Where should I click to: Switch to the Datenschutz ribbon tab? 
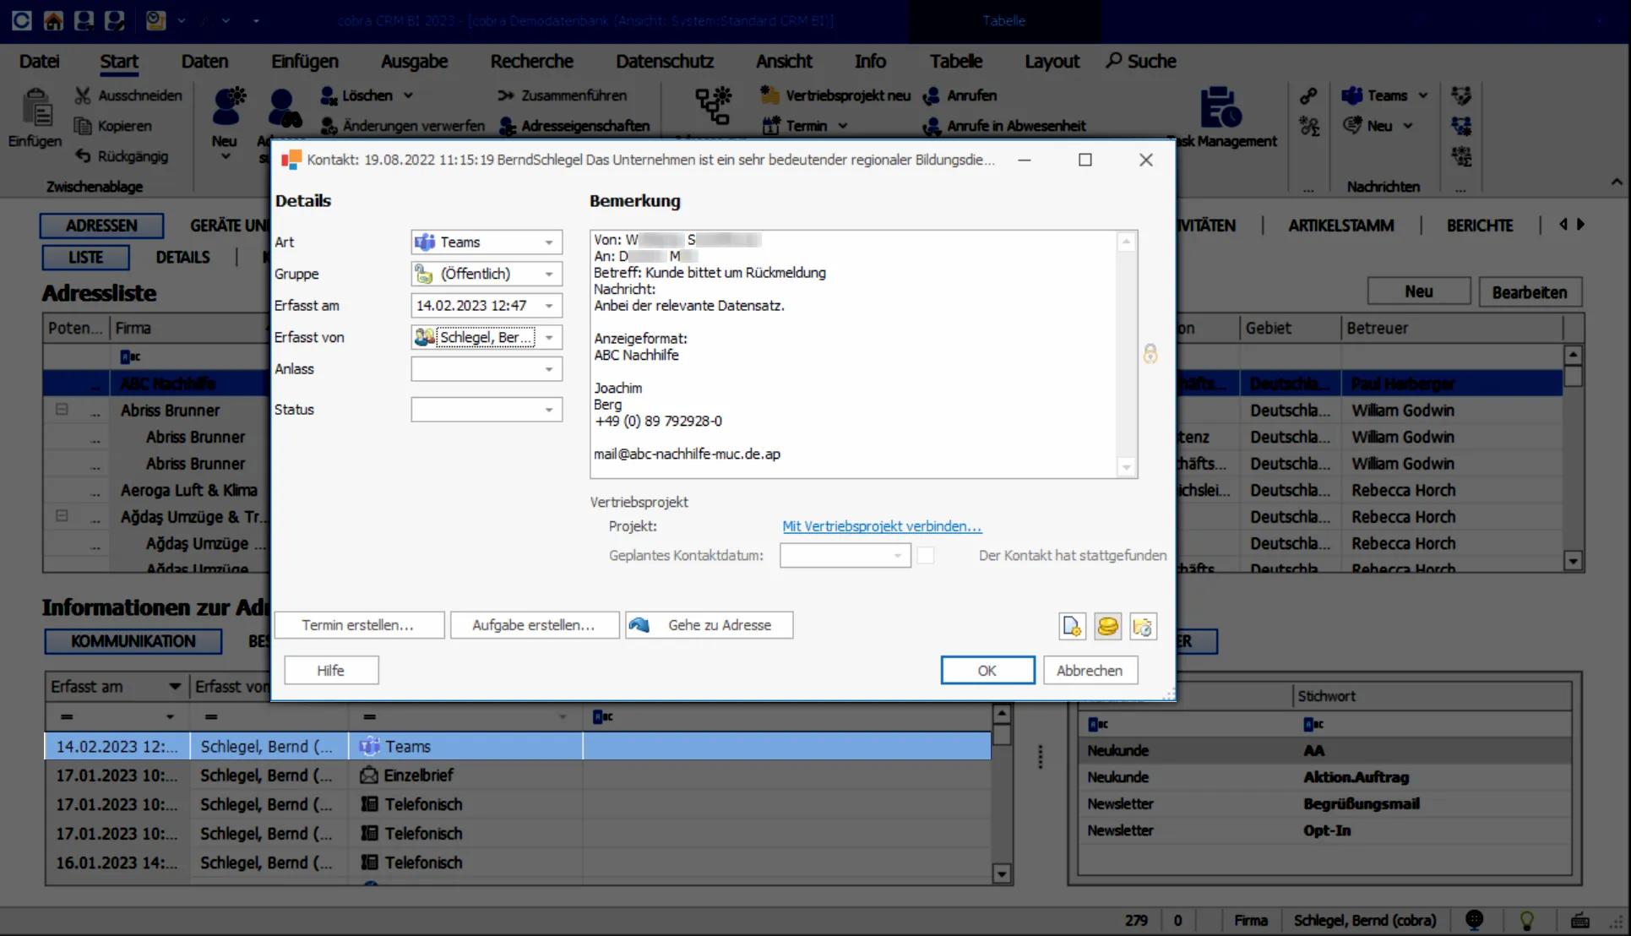point(665,61)
